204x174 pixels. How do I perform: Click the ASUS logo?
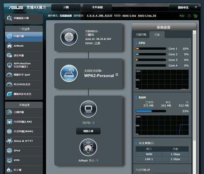click(x=16, y=7)
